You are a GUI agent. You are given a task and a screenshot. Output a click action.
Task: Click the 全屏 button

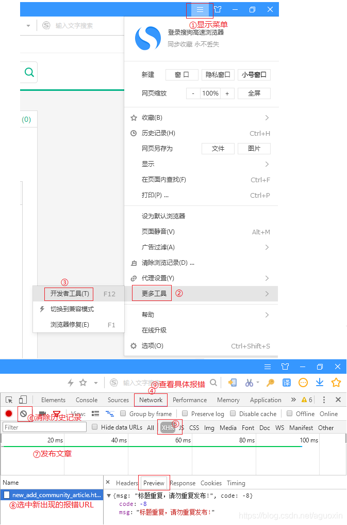254,93
